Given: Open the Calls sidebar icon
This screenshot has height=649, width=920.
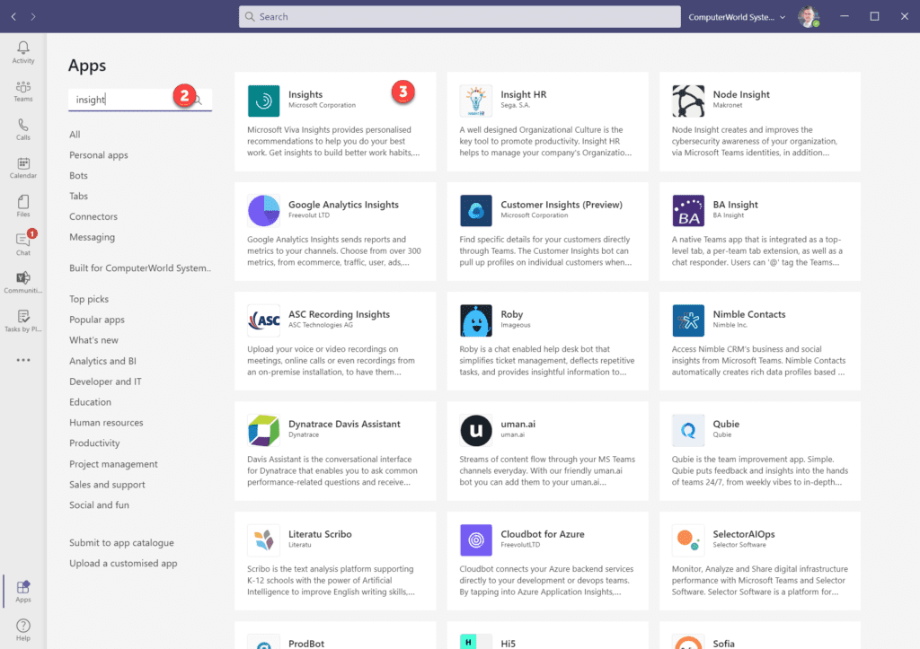Looking at the screenshot, I should pos(22,129).
